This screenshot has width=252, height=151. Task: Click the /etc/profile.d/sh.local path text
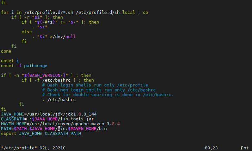click(x=106, y=12)
